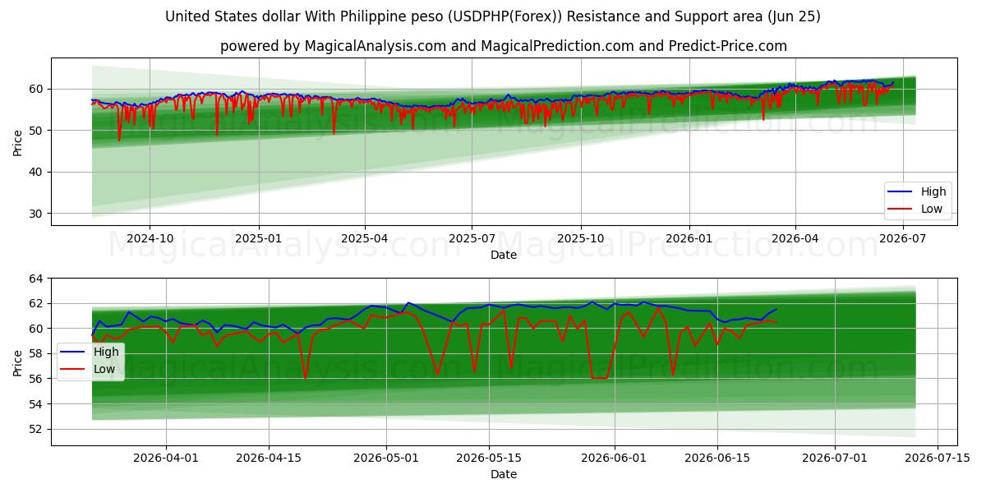
Task: Click the top chart y-axis value 30
Action: pyautogui.click(x=38, y=214)
